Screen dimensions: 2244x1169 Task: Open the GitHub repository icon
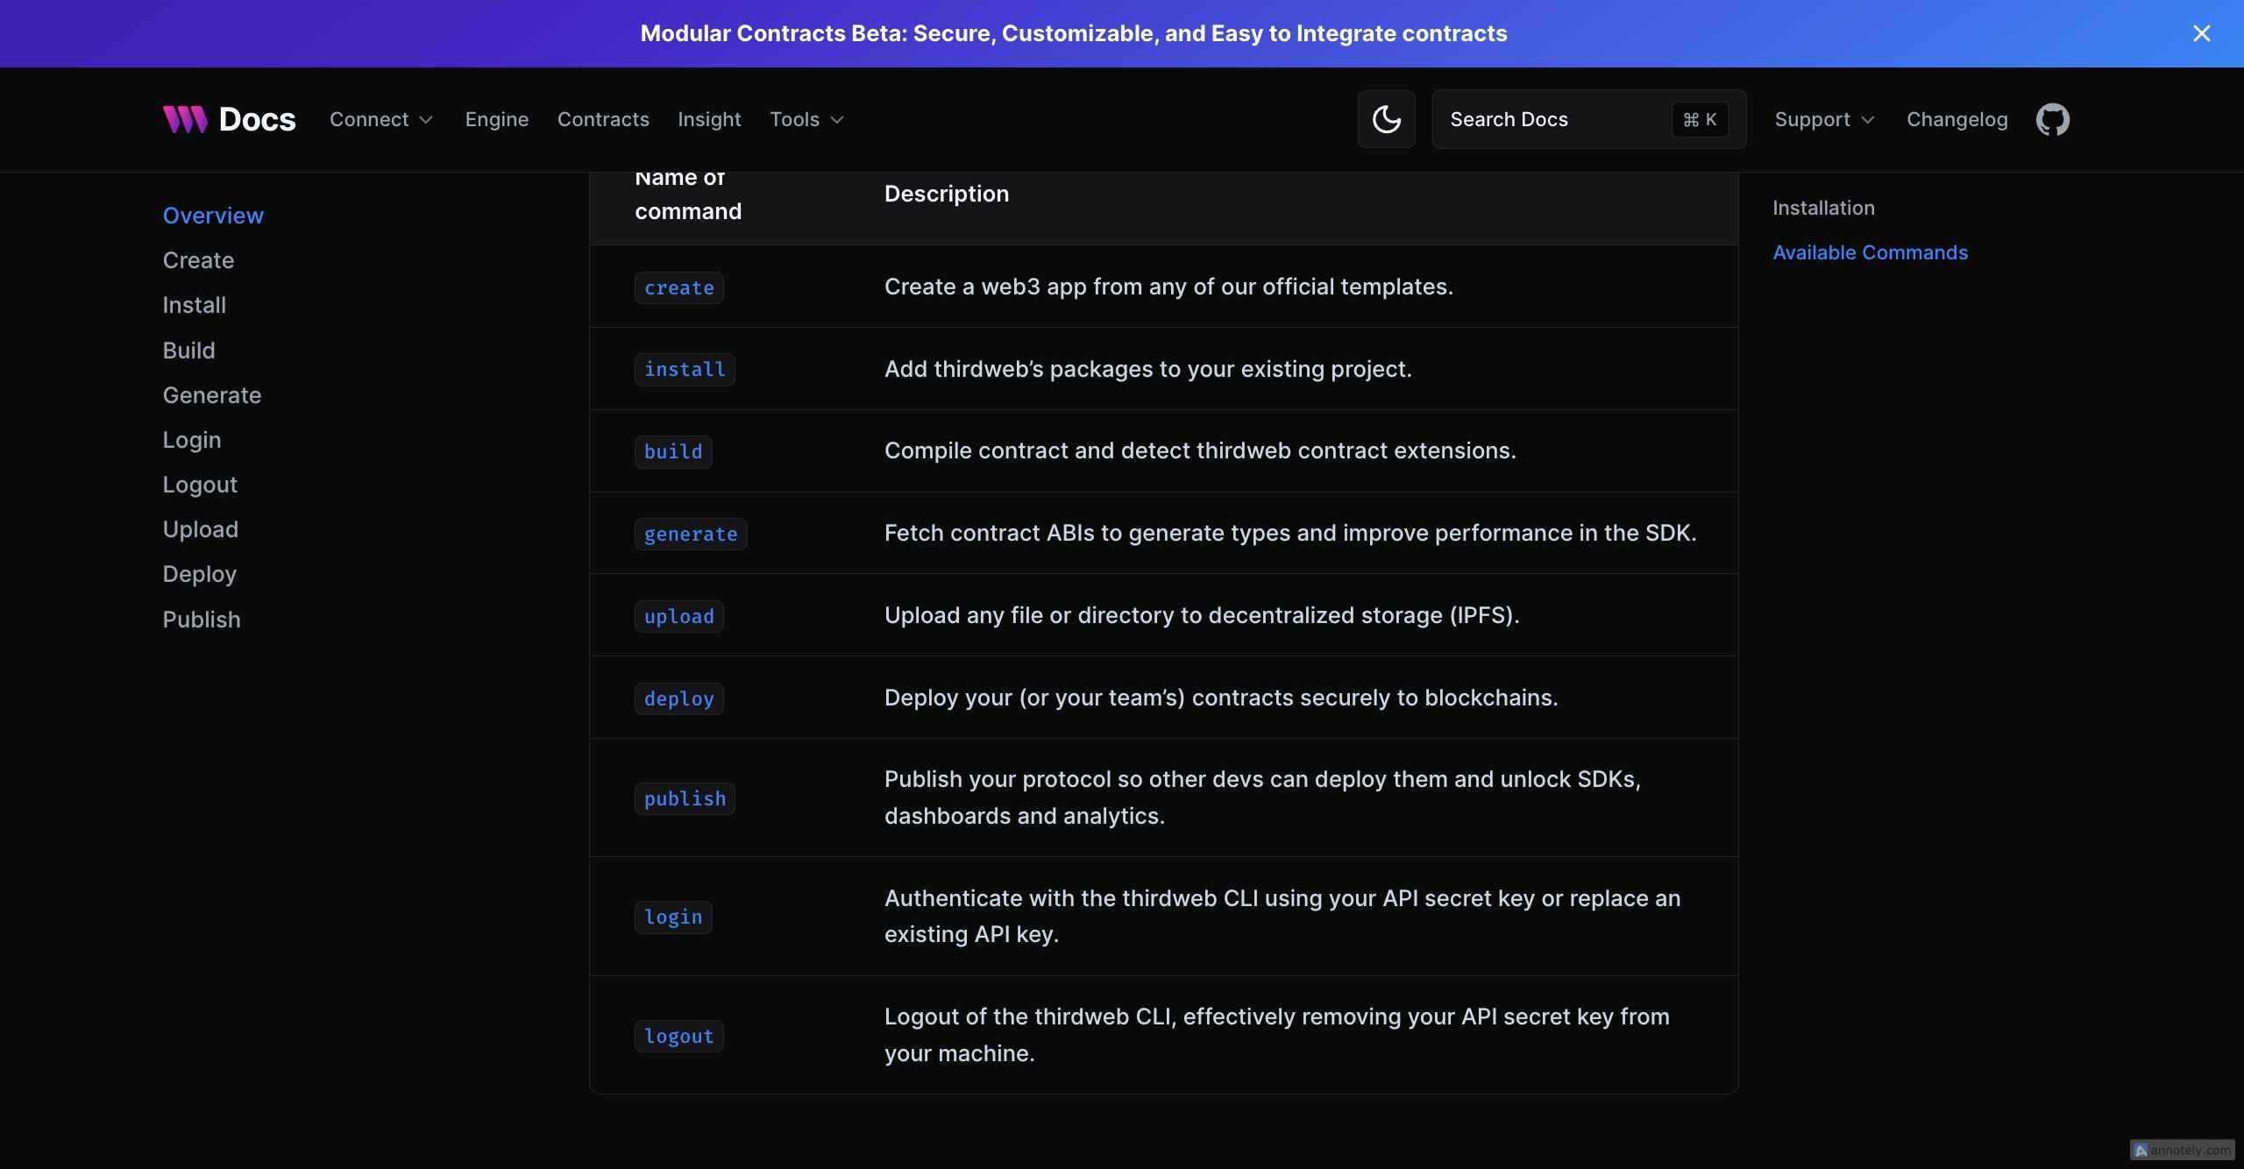2052,119
